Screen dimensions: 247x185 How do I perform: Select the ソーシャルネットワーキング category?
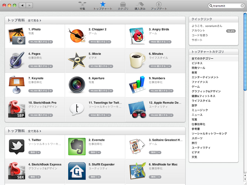point(209,134)
